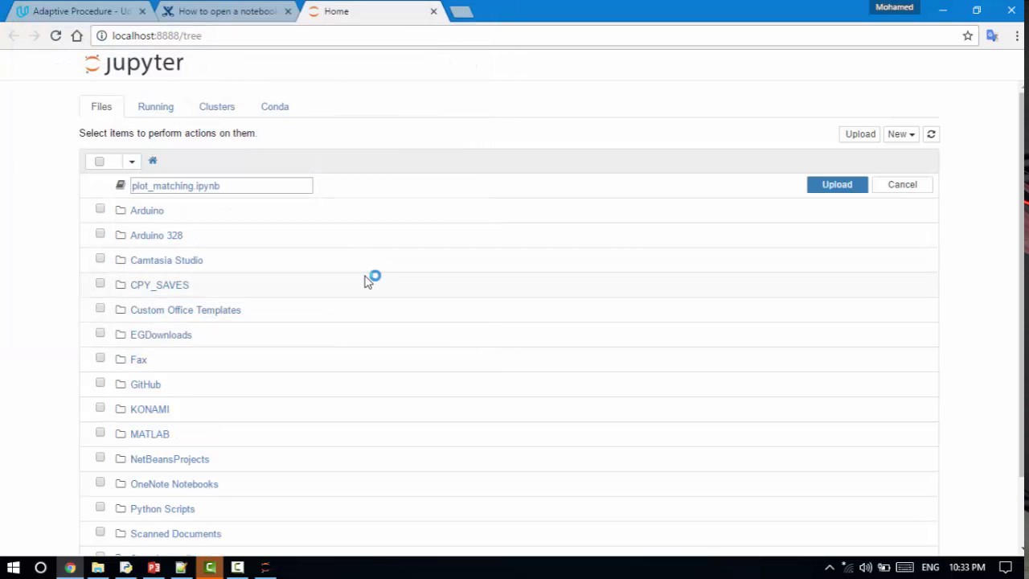The width and height of the screenshot is (1029, 579).
Task: Switch to the Clusters tab
Action: pyautogui.click(x=217, y=107)
